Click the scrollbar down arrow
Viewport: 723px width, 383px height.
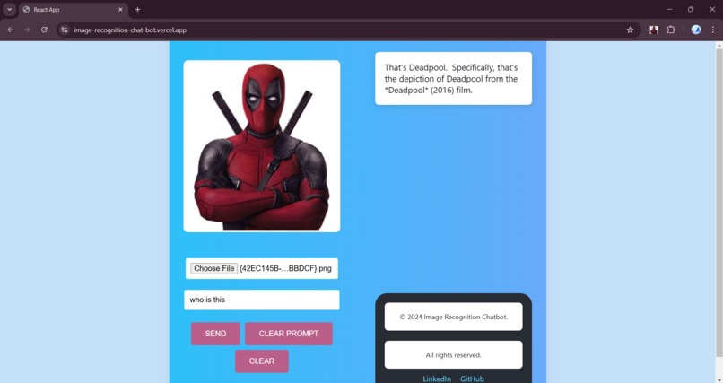coord(719,379)
